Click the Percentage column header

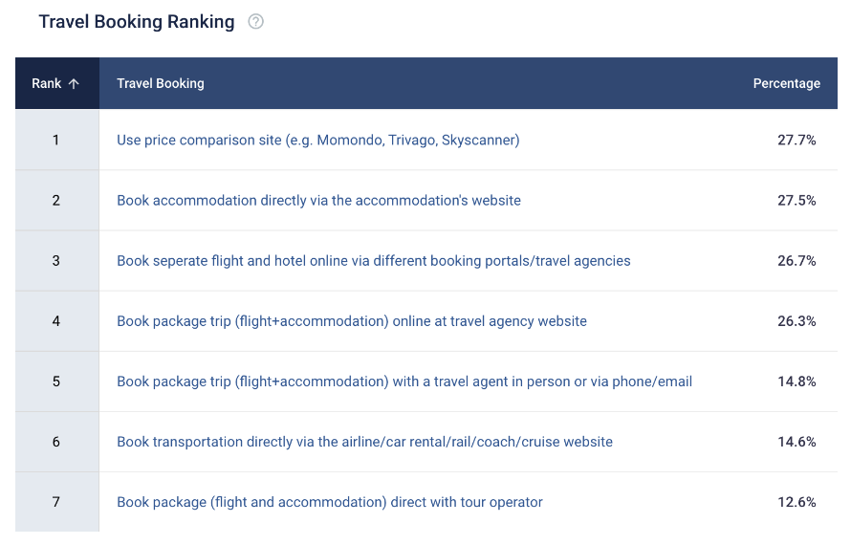[786, 83]
